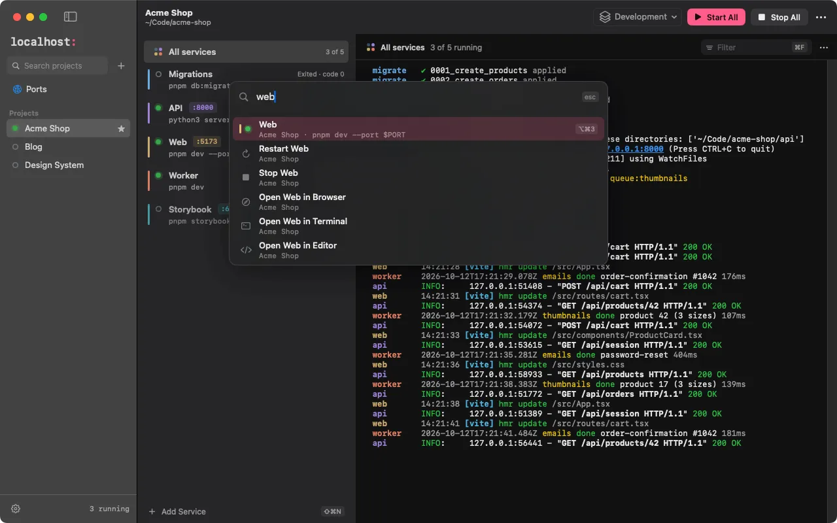Click the ~/Code/acme-shop path under the title
Screen dimensions: 837x523
(x=178, y=23)
